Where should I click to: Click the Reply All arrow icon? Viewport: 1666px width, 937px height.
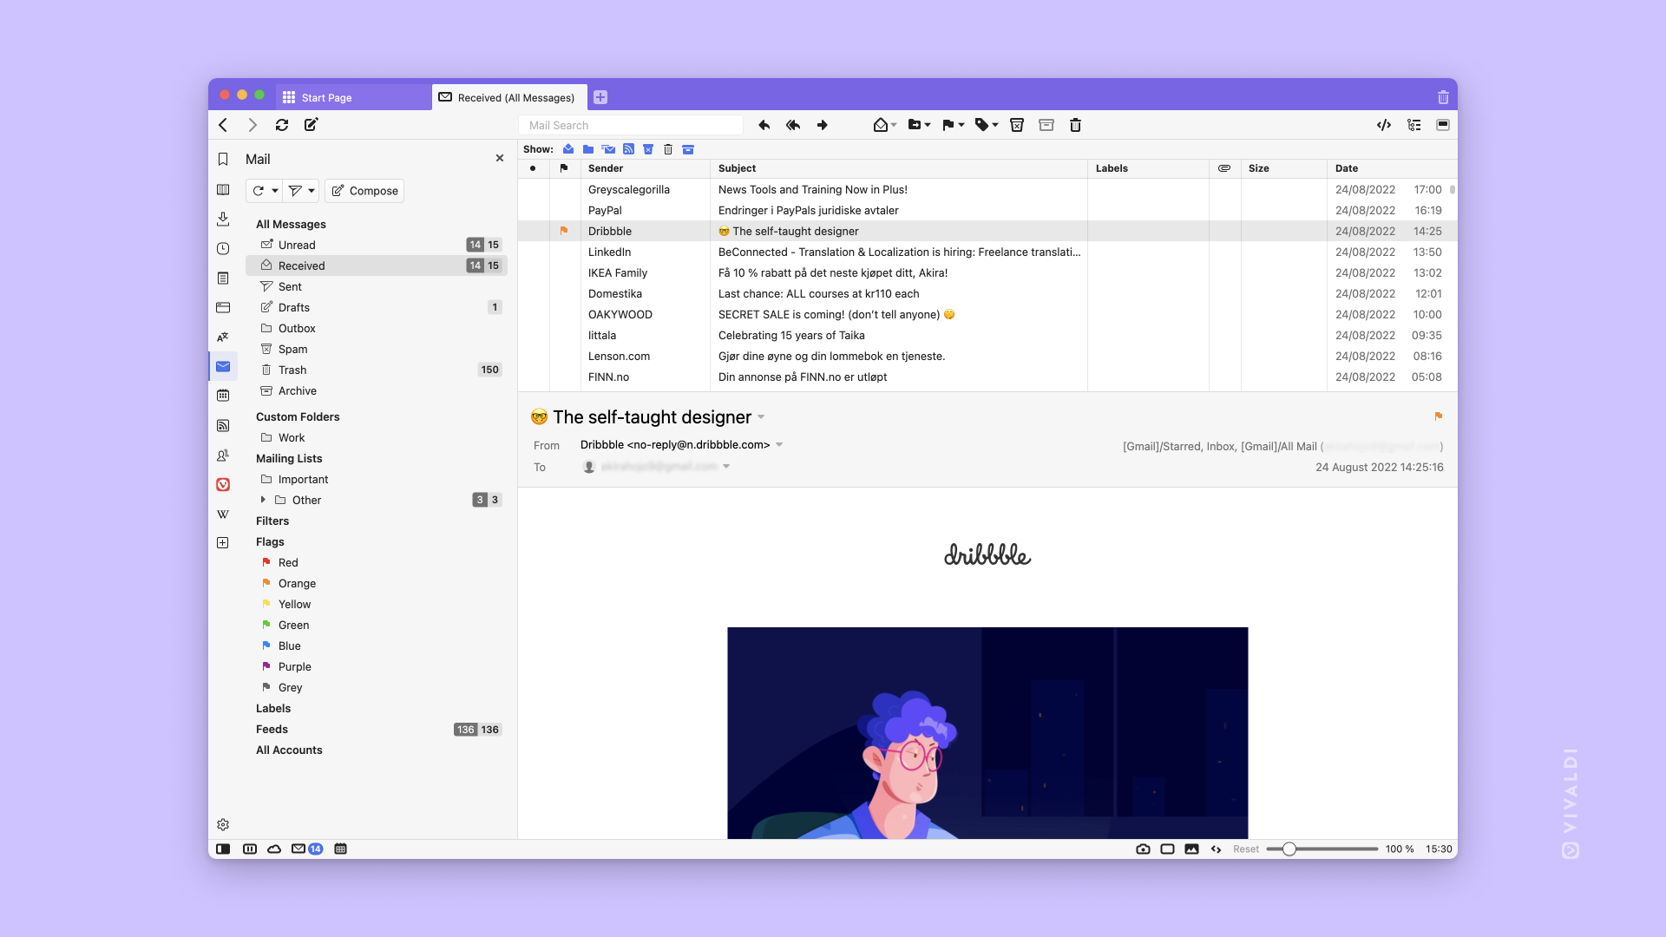click(x=793, y=125)
